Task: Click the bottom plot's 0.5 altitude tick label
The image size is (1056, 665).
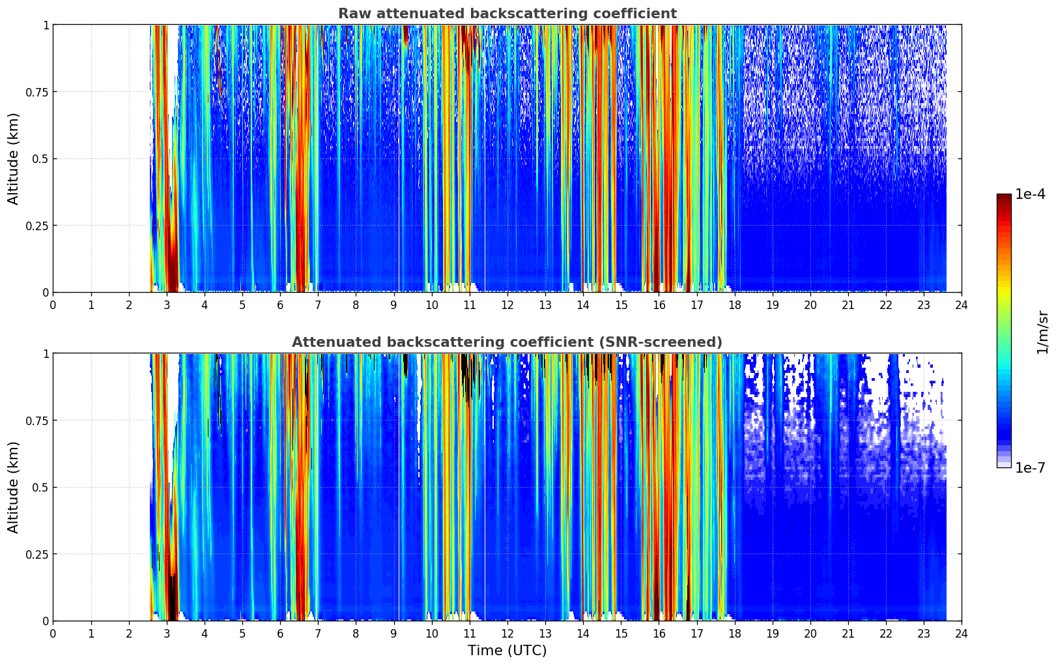Action: coord(41,488)
